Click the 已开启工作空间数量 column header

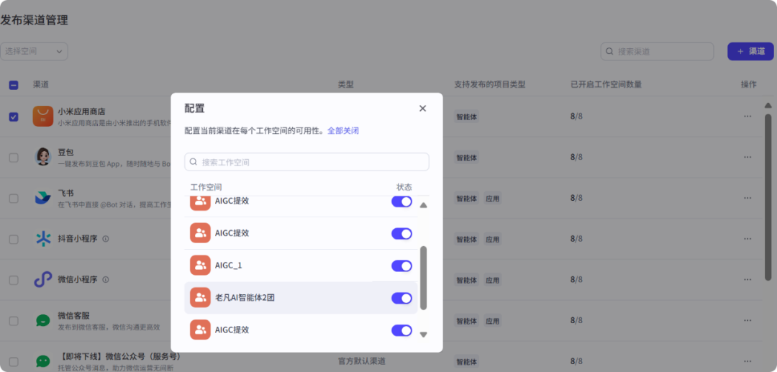[606, 85]
